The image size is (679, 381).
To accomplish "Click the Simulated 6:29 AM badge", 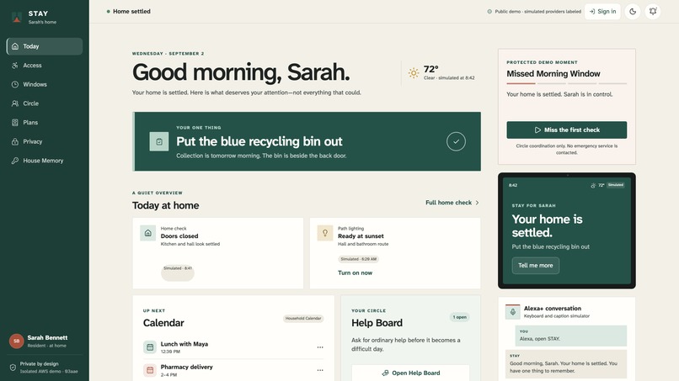I will click(359, 259).
